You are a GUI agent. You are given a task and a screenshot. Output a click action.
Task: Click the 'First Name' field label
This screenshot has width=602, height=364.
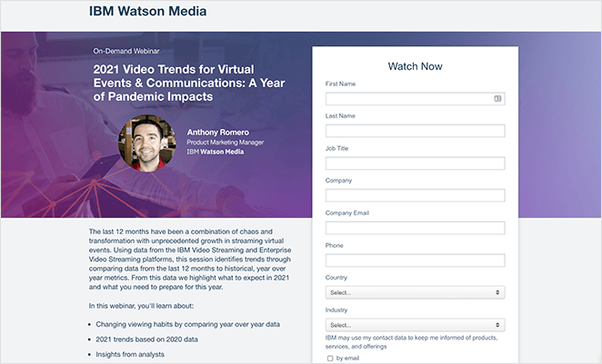[x=340, y=84]
